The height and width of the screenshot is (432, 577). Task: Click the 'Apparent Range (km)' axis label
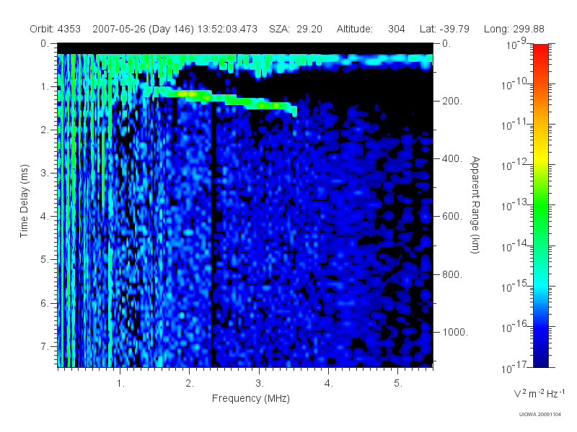pos(475,205)
